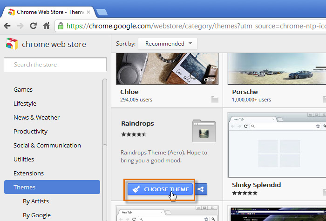The width and height of the screenshot is (326, 221).
Task: Click the Raindrops star rating
Action: tap(134, 134)
